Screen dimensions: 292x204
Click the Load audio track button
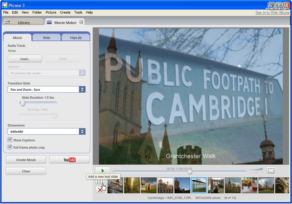pyautogui.click(x=25, y=59)
